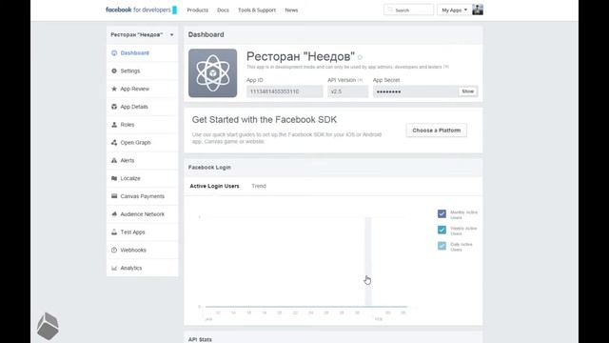Click inside the Search field
Screen dimensions: 609x343
tap(408, 10)
